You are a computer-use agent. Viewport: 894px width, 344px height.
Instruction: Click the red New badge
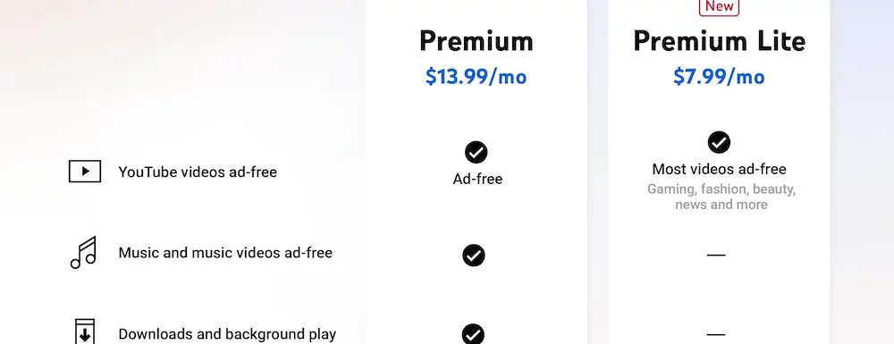719,7
